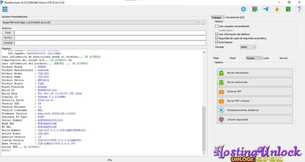Click the Display ID System 8.0.0 value

point(52,97)
